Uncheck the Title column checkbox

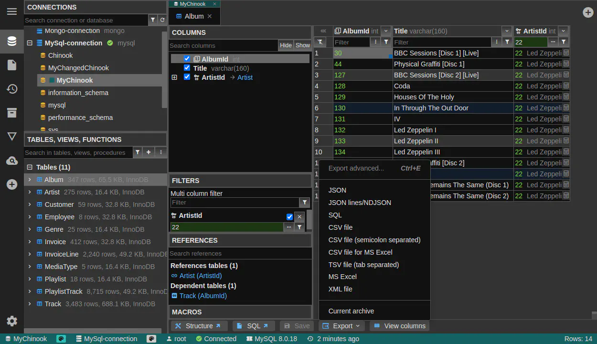point(187,68)
